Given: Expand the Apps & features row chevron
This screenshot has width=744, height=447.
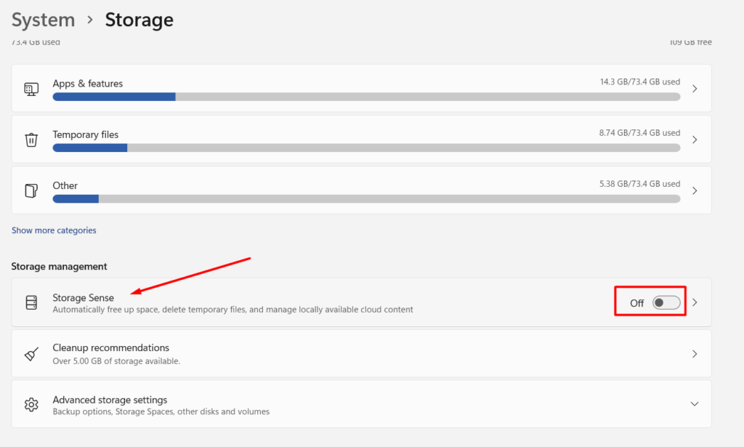Looking at the screenshot, I should coord(694,87).
